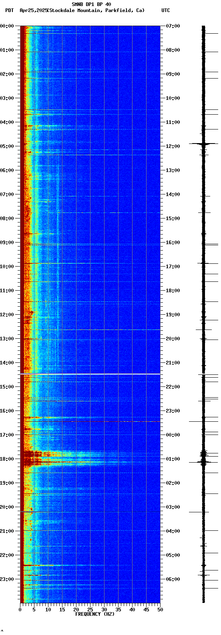Select the 25 Hz frequency tick label

[90, 610]
